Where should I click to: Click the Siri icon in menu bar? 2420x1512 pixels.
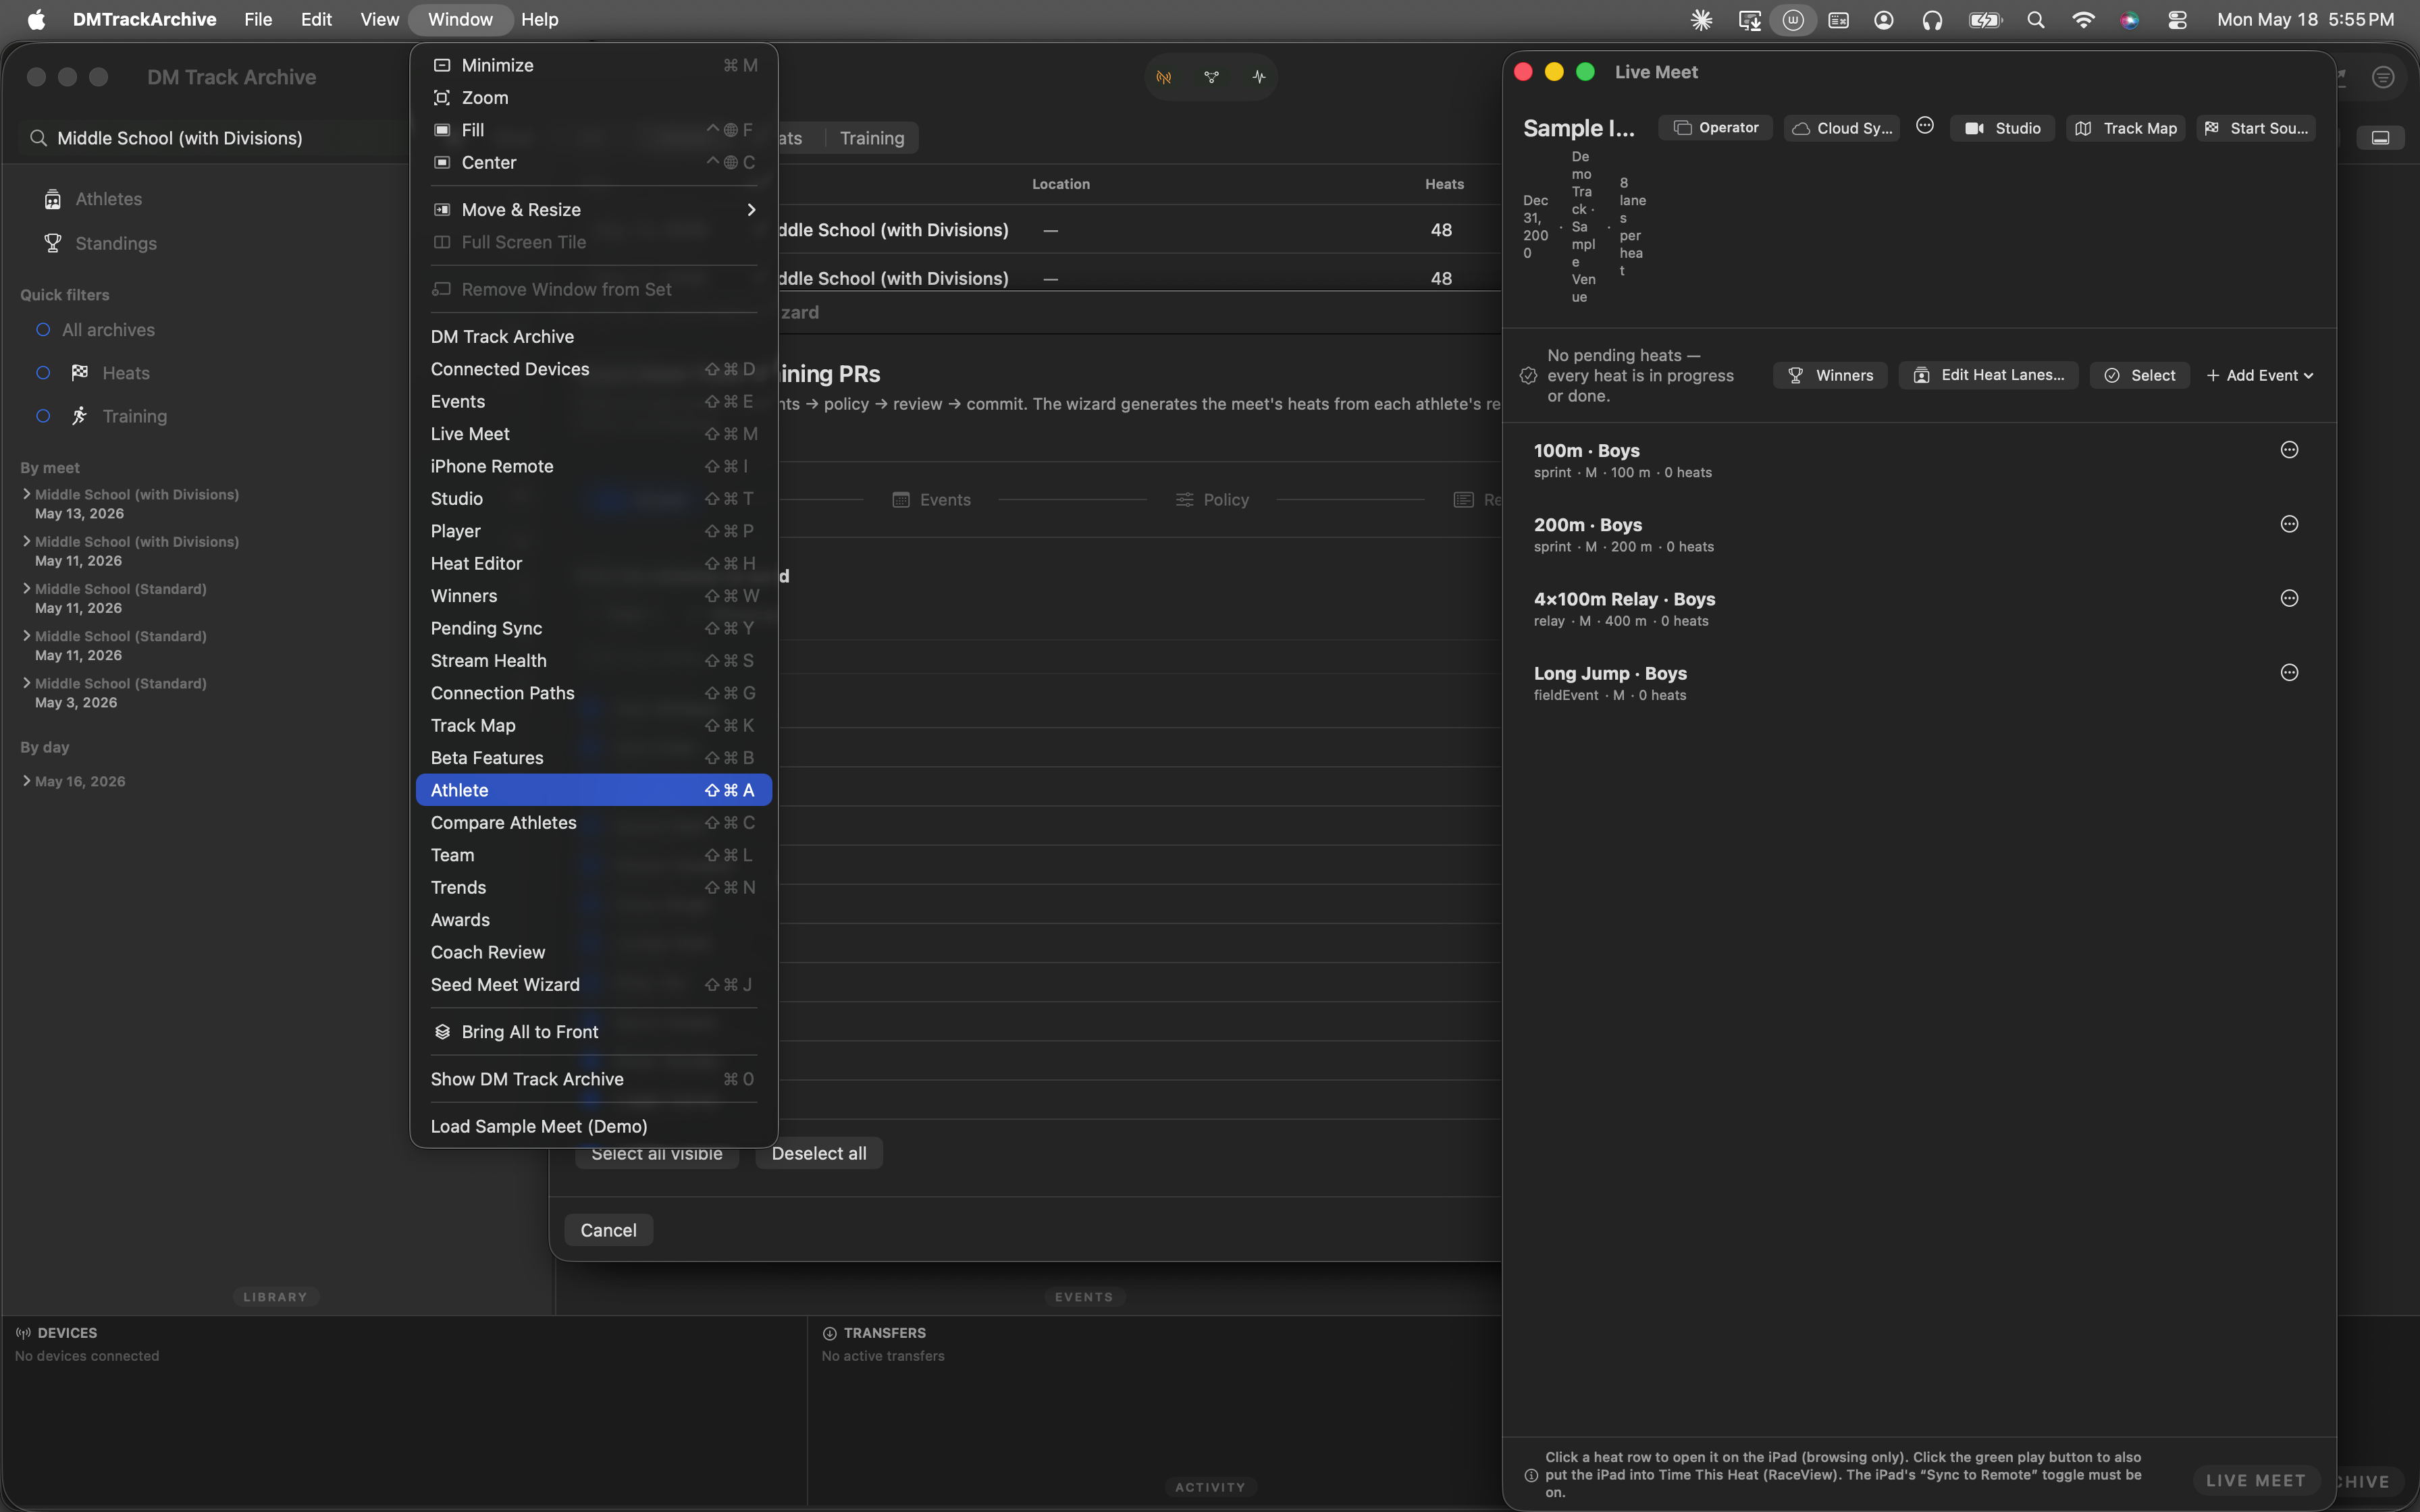[2130, 20]
